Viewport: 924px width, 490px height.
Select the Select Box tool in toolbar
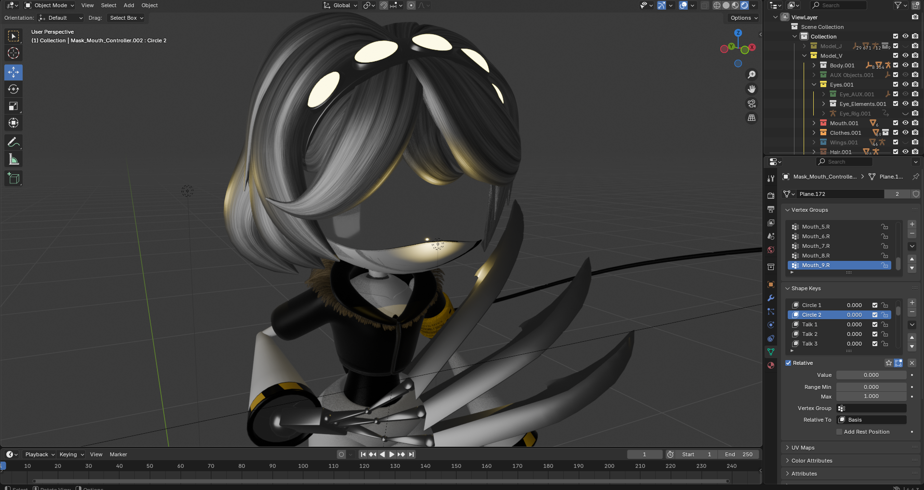(13, 36)
